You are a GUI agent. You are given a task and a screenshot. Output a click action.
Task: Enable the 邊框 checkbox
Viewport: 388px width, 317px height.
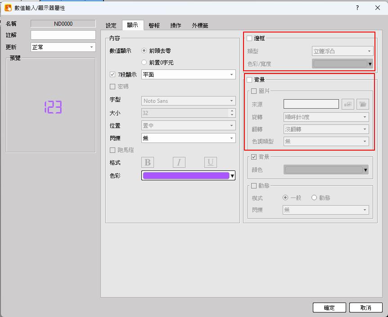coord(249,38)
